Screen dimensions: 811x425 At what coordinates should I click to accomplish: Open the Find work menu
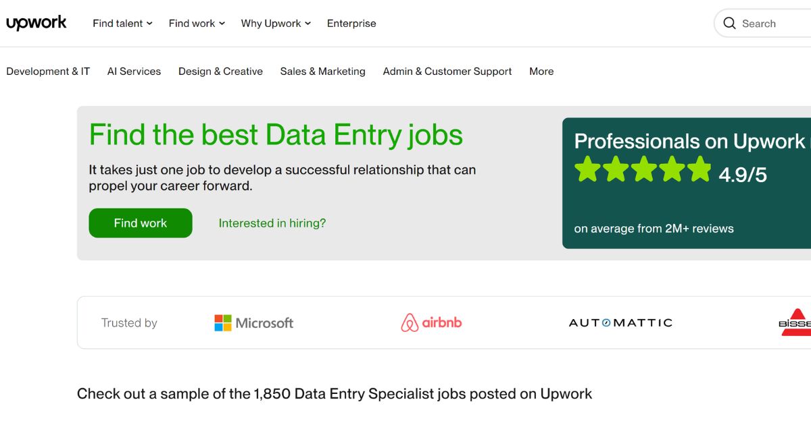(x=196, y=23)
